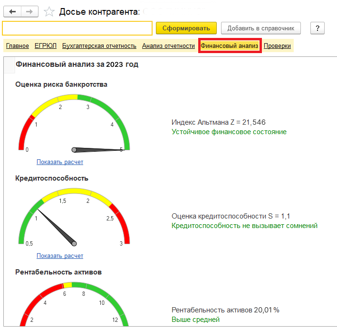Open the Проверки tab
Image resolution: width=337 pixels, height=329 pixels.
[x=277, y=46]
